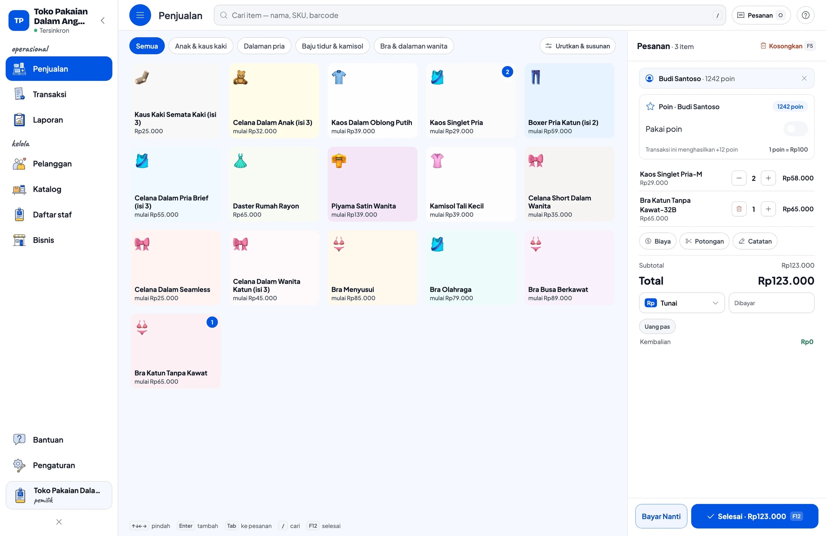Image resolution: width=826 pixels, height=536 pixels.
Task: Add Daster Rumah Rayon product card
Action: [x=274, y=184]
